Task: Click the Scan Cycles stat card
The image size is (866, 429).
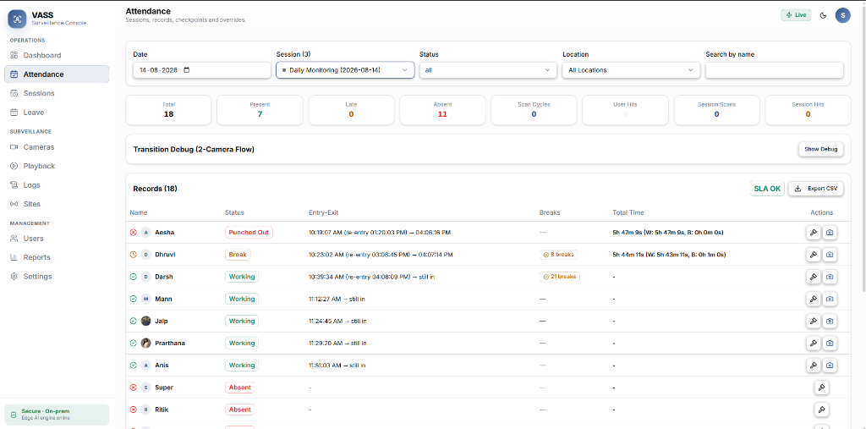Action: coord(534,110)
